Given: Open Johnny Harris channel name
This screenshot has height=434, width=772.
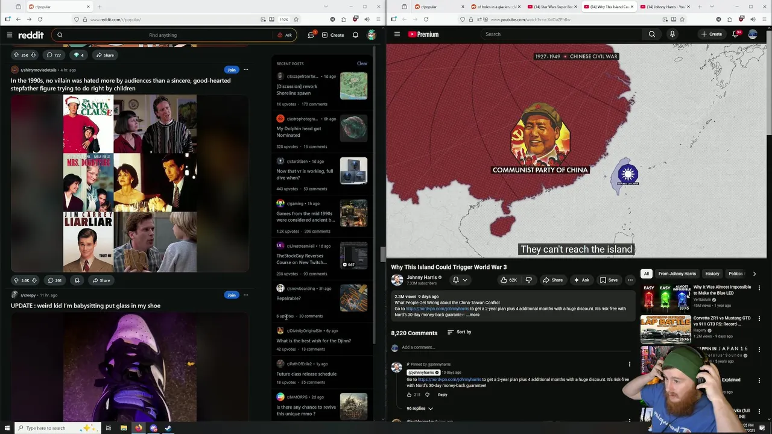Looking at the screenshot, I should (422, 277).
